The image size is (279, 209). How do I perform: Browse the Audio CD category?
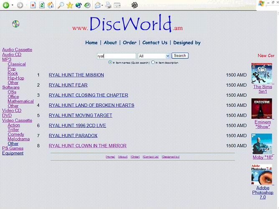coord(12,55)
